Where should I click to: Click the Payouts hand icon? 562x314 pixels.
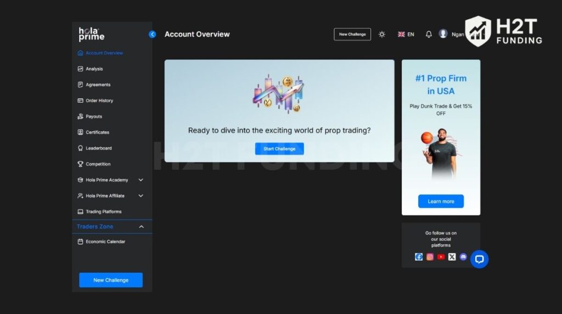coord(80,116)
